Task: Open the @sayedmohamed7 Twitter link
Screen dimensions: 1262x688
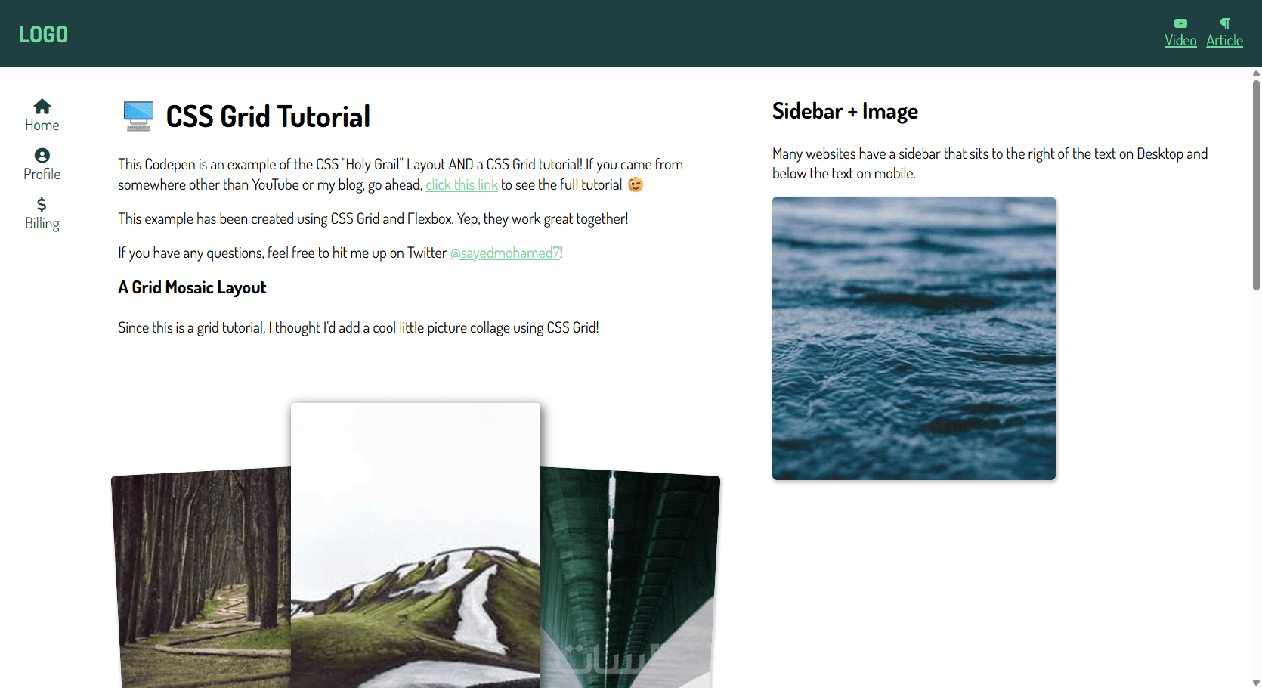Action: (x=505, y=253)
